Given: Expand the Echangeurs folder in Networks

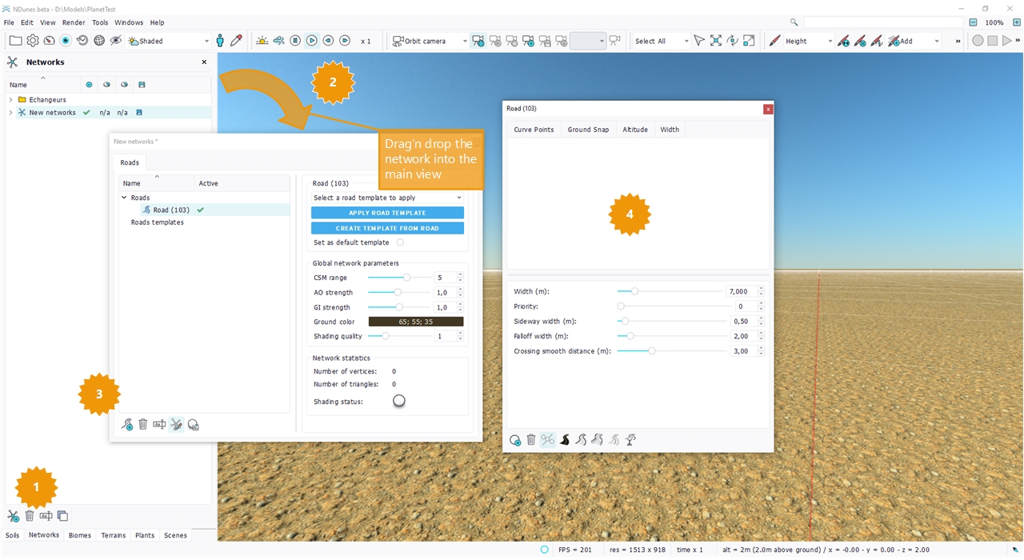Looking at the screenshot, I should point(11,100).
